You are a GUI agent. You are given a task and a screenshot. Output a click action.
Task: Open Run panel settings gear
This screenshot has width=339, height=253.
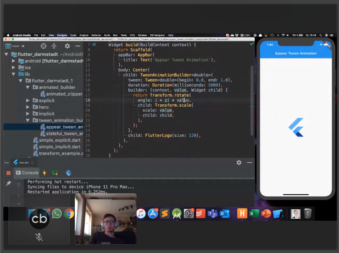239,163
